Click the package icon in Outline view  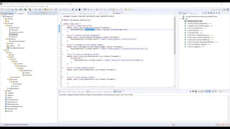coord(183,16)
